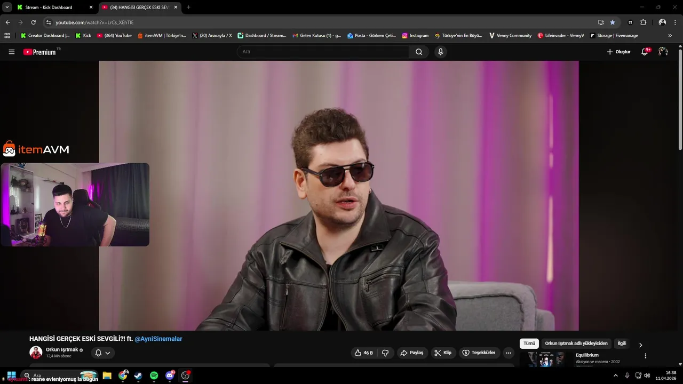
Task: Open options menu for Equilibrium video
Action: (645, 356)
